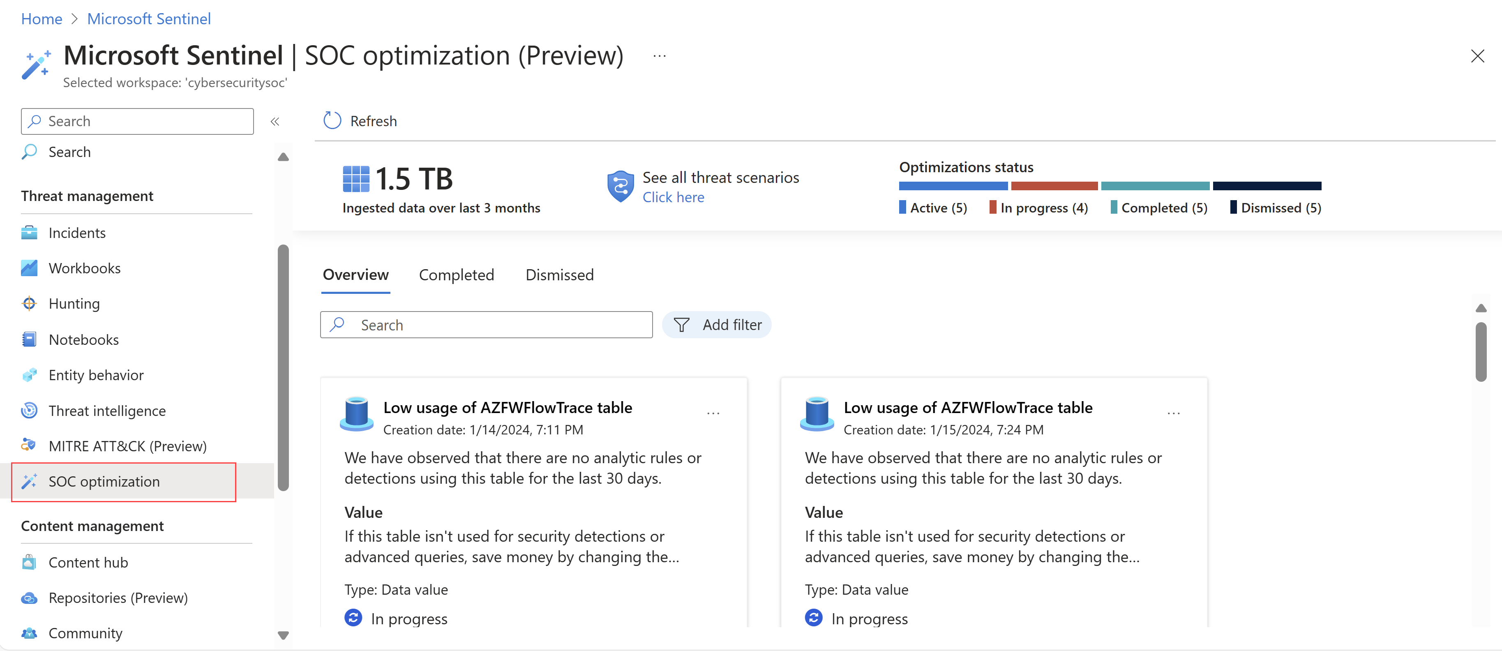Switch to the Dismissed tab
This screenshot has height=651, width=1502.
tap(559, 274)
